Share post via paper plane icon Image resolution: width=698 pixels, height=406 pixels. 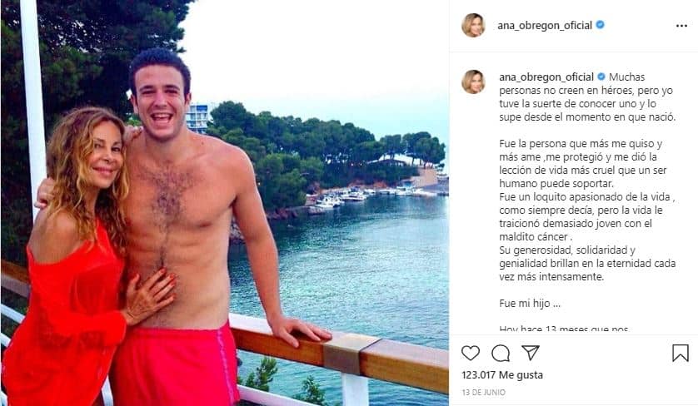[x=531, y=353]
